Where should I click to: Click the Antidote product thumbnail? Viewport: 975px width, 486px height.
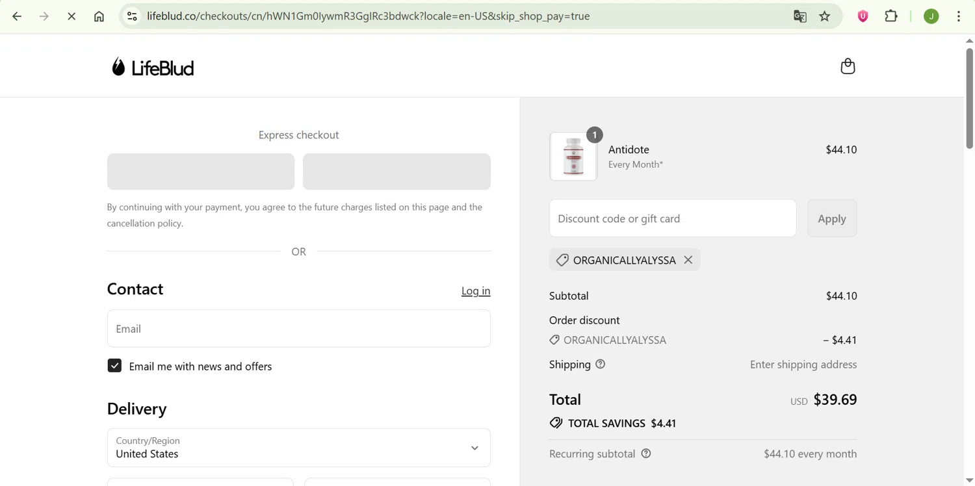[x=573, y=157]
